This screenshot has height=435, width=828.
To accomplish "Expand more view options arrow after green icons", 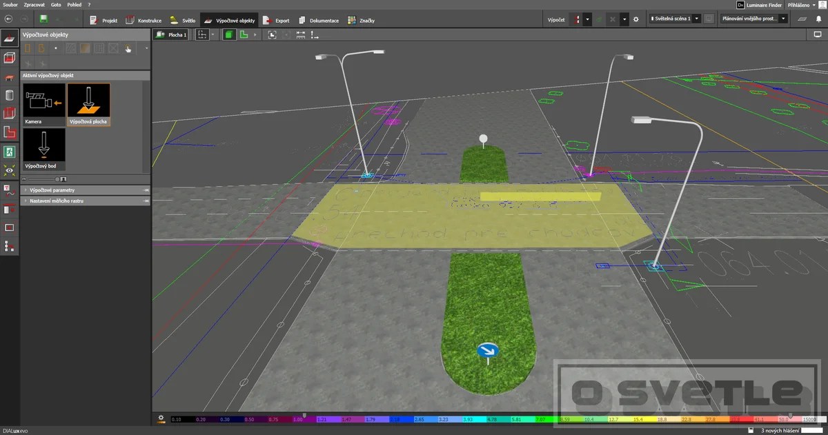I will coord(255,34).
